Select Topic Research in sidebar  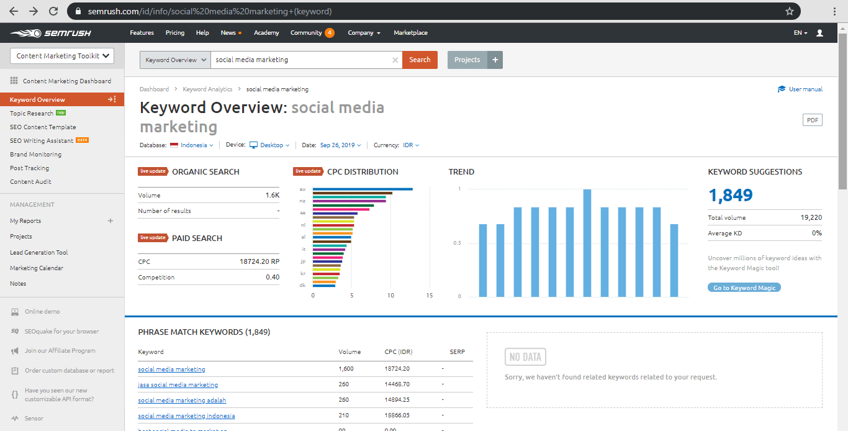click(x=32, y=114)
